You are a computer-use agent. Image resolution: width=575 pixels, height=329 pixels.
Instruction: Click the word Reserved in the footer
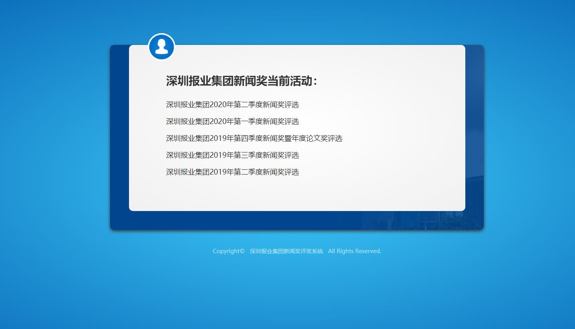pos(367,251)
